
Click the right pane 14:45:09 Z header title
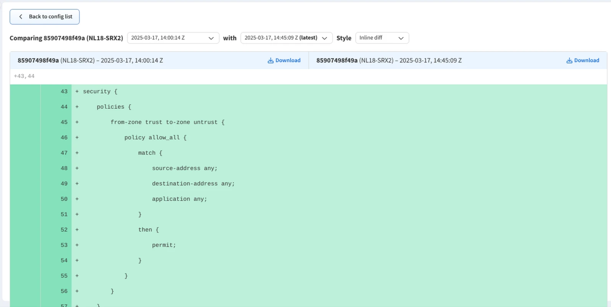389,60
